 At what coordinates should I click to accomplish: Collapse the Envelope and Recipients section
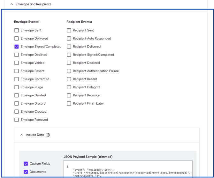pyautogui.click(x=12, y=4)
